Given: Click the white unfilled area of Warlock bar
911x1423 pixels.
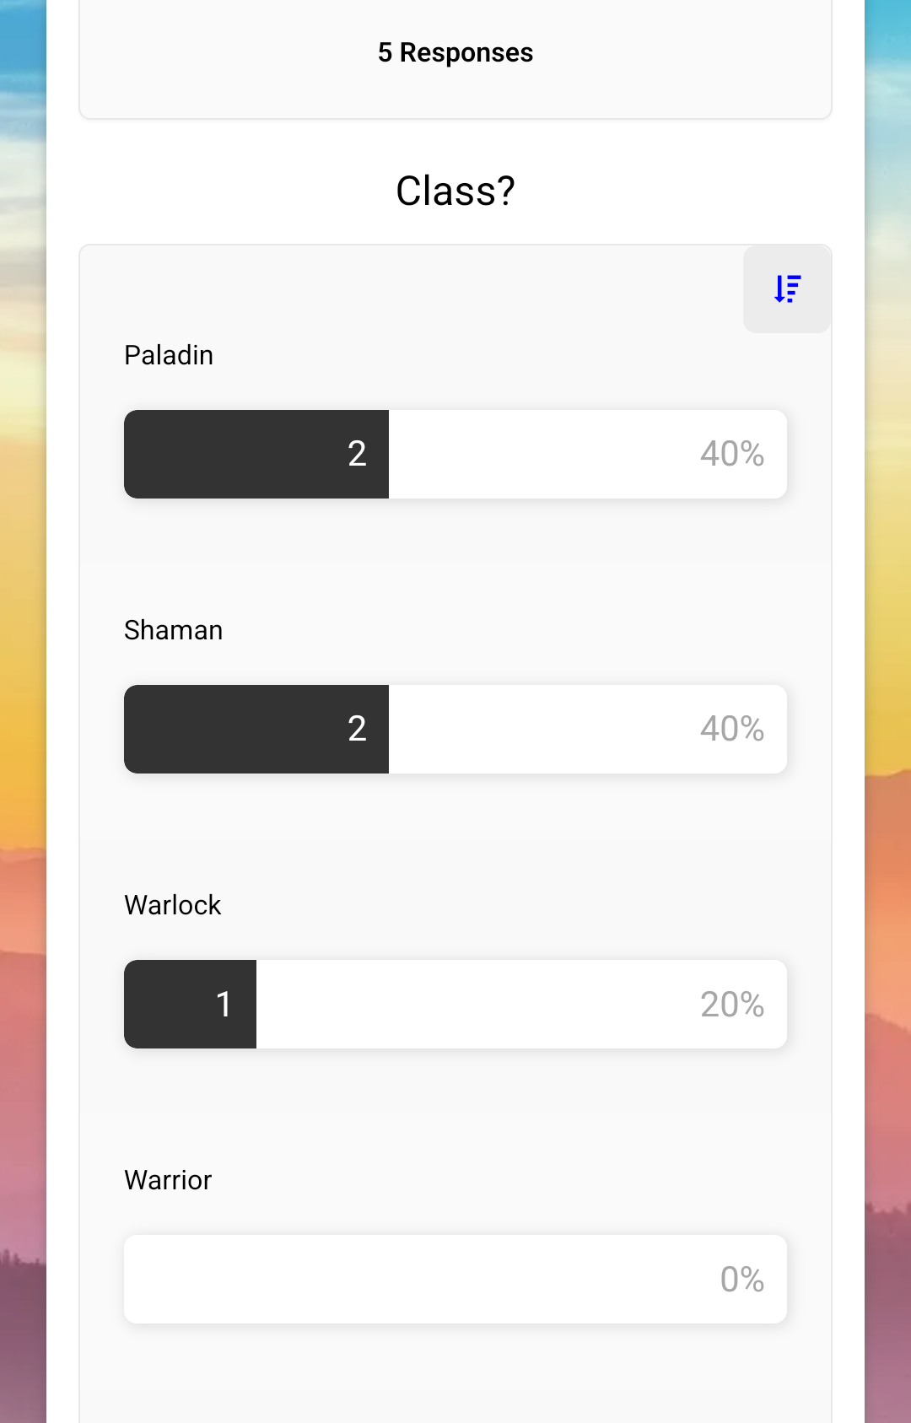Looking at the screenshot, I should click(521, 1004).
